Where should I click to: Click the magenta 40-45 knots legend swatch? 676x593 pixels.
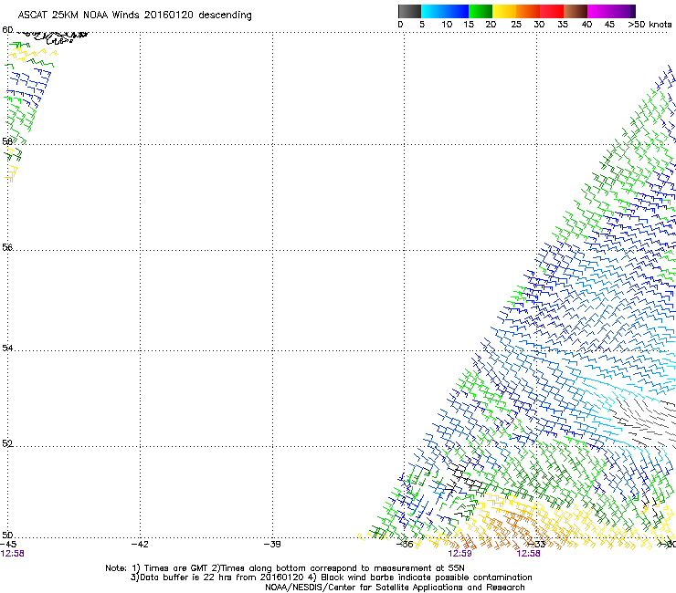tap(599, 11)
